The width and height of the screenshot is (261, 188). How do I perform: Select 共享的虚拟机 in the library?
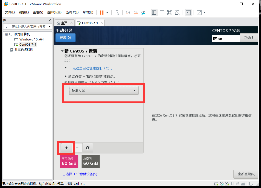pos(24,50)
